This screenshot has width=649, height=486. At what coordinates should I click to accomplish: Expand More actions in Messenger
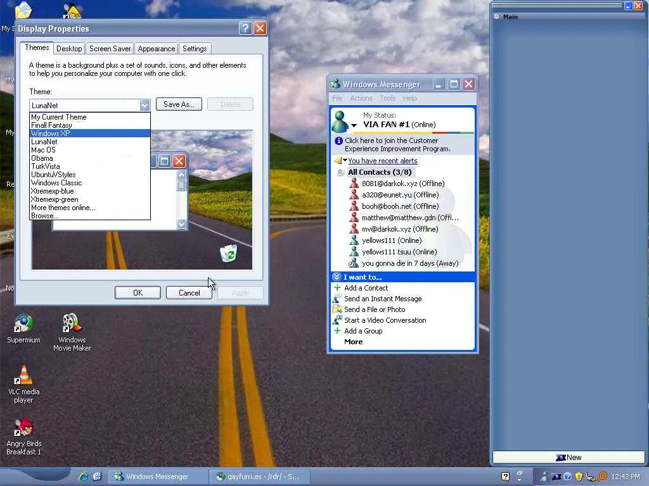coord(353,342)
